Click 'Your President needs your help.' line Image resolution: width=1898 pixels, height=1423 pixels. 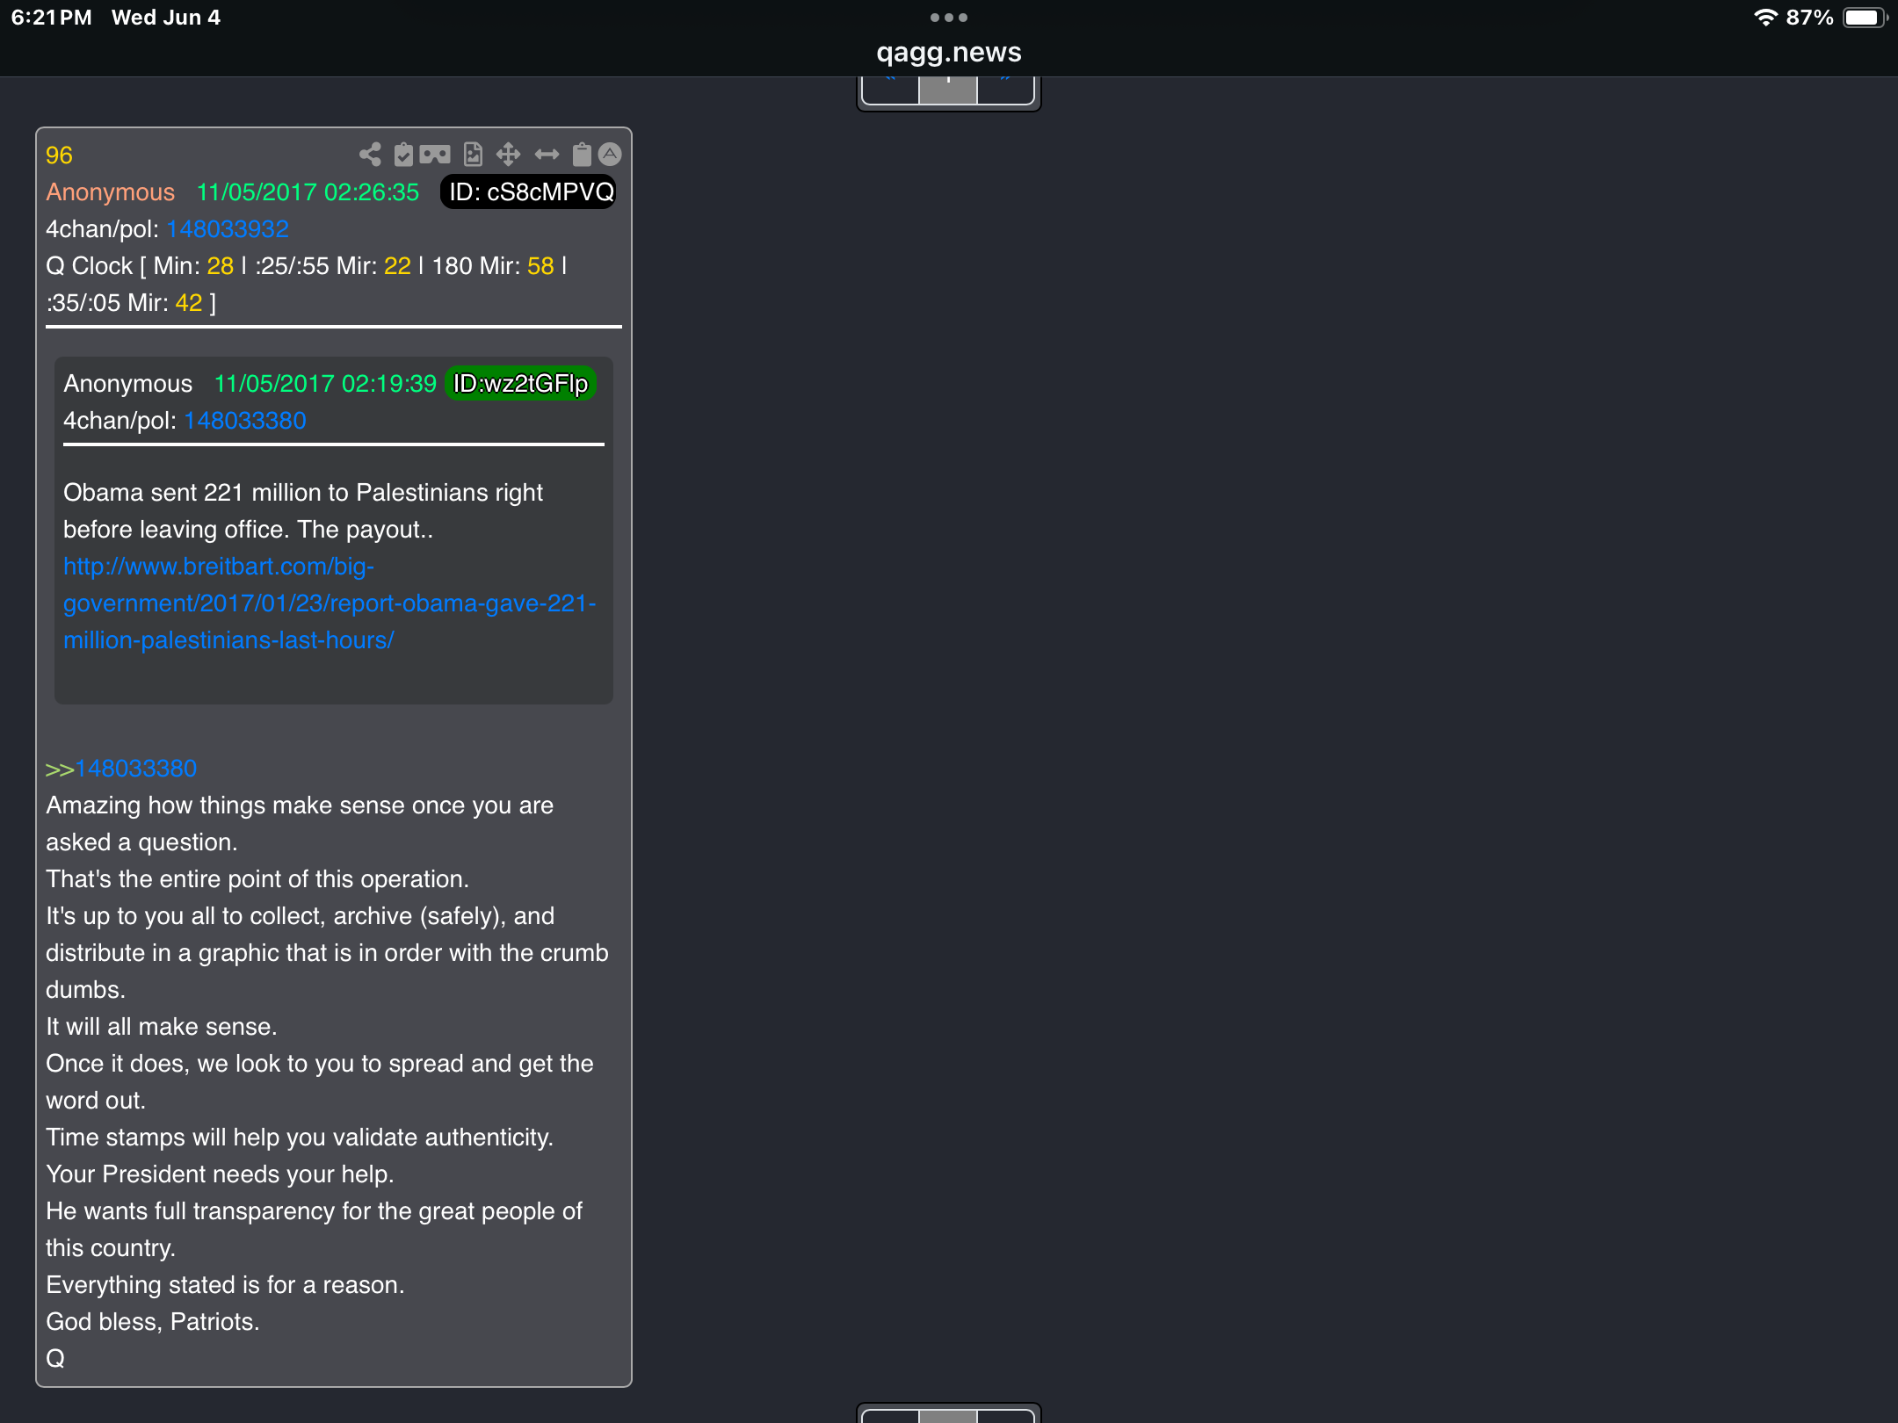click(x=220, y=1174)
